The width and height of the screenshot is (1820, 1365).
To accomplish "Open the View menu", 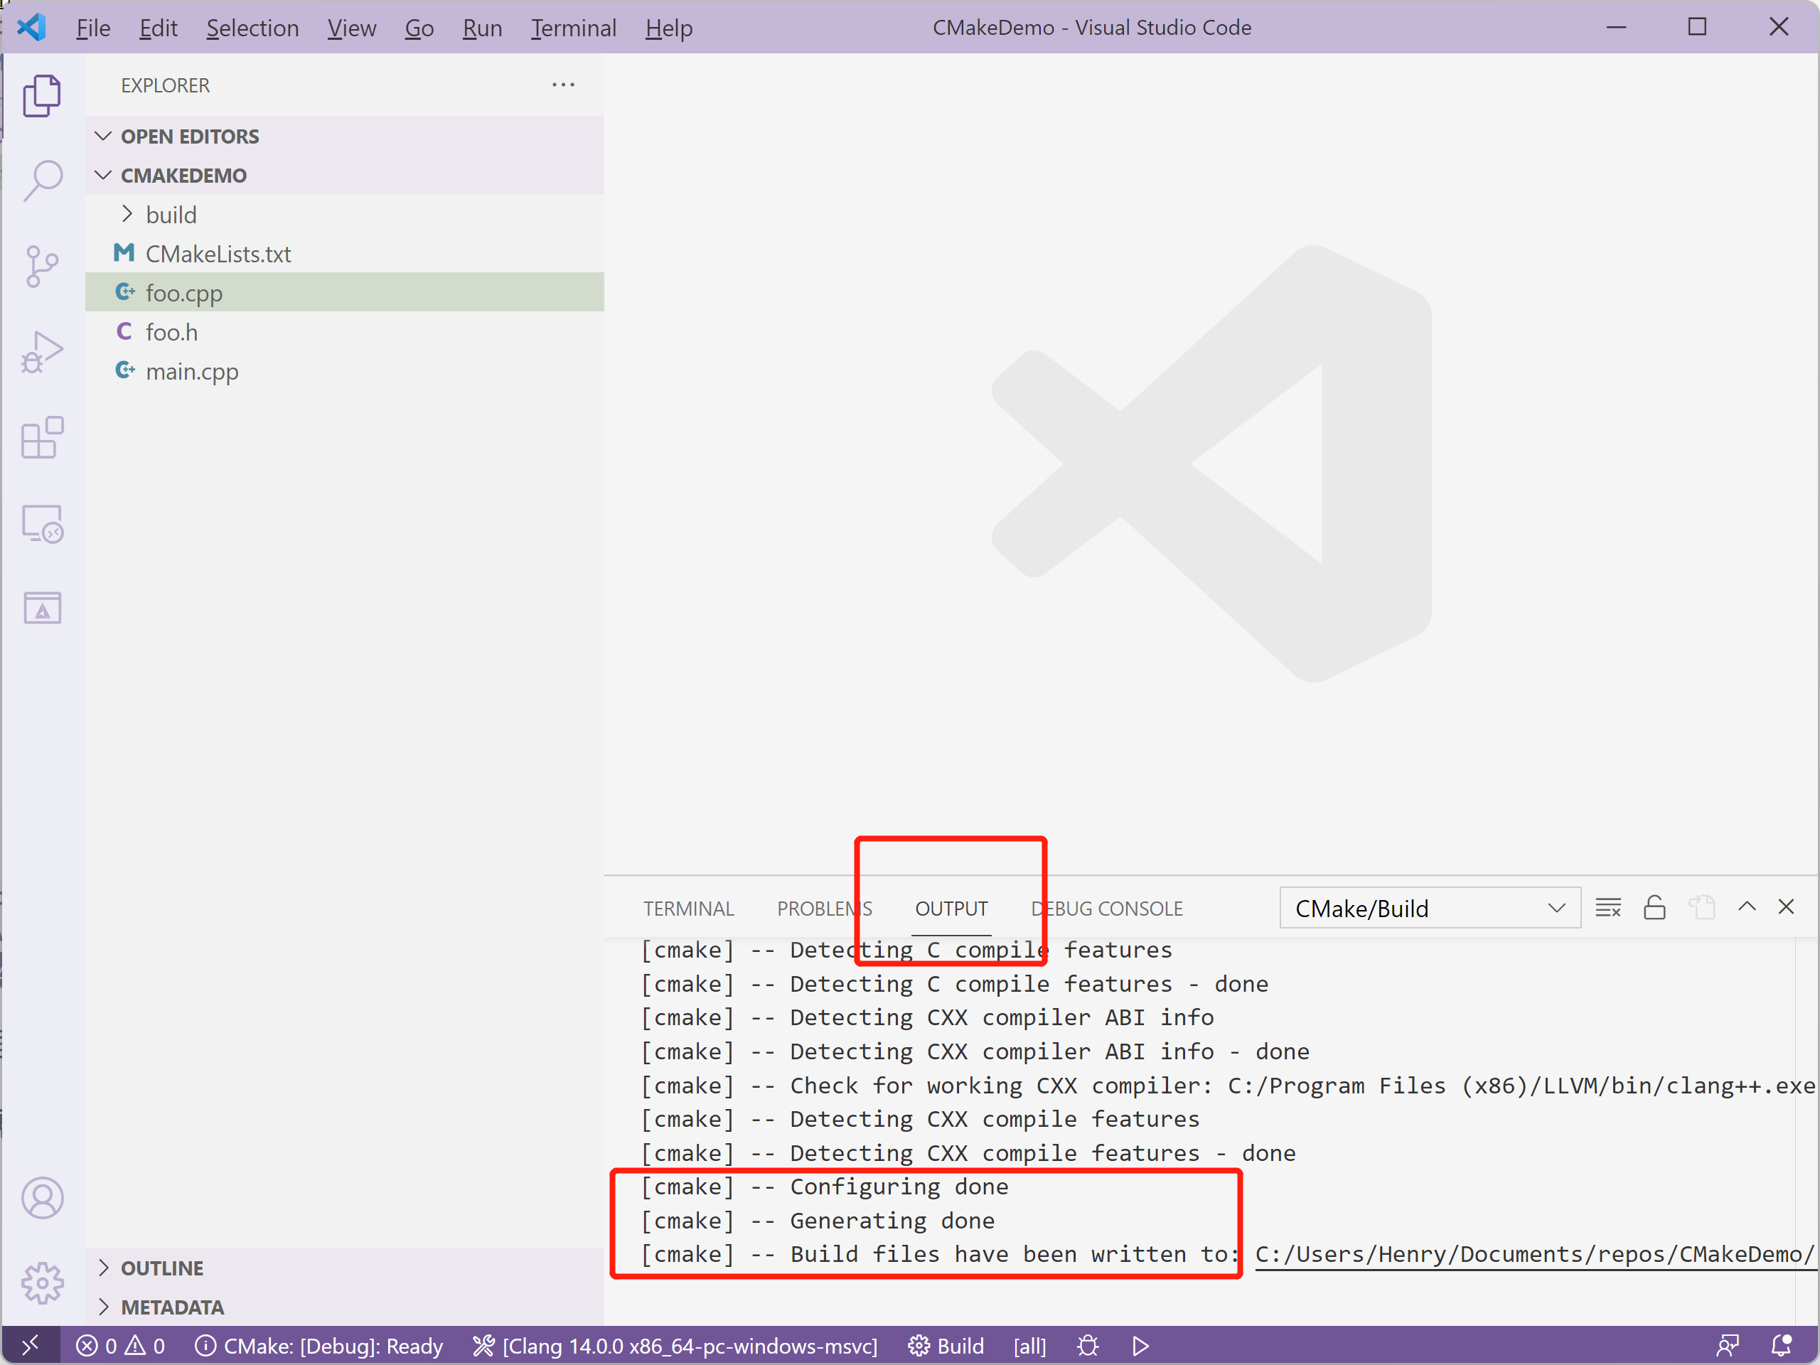I will pos(351,28).
